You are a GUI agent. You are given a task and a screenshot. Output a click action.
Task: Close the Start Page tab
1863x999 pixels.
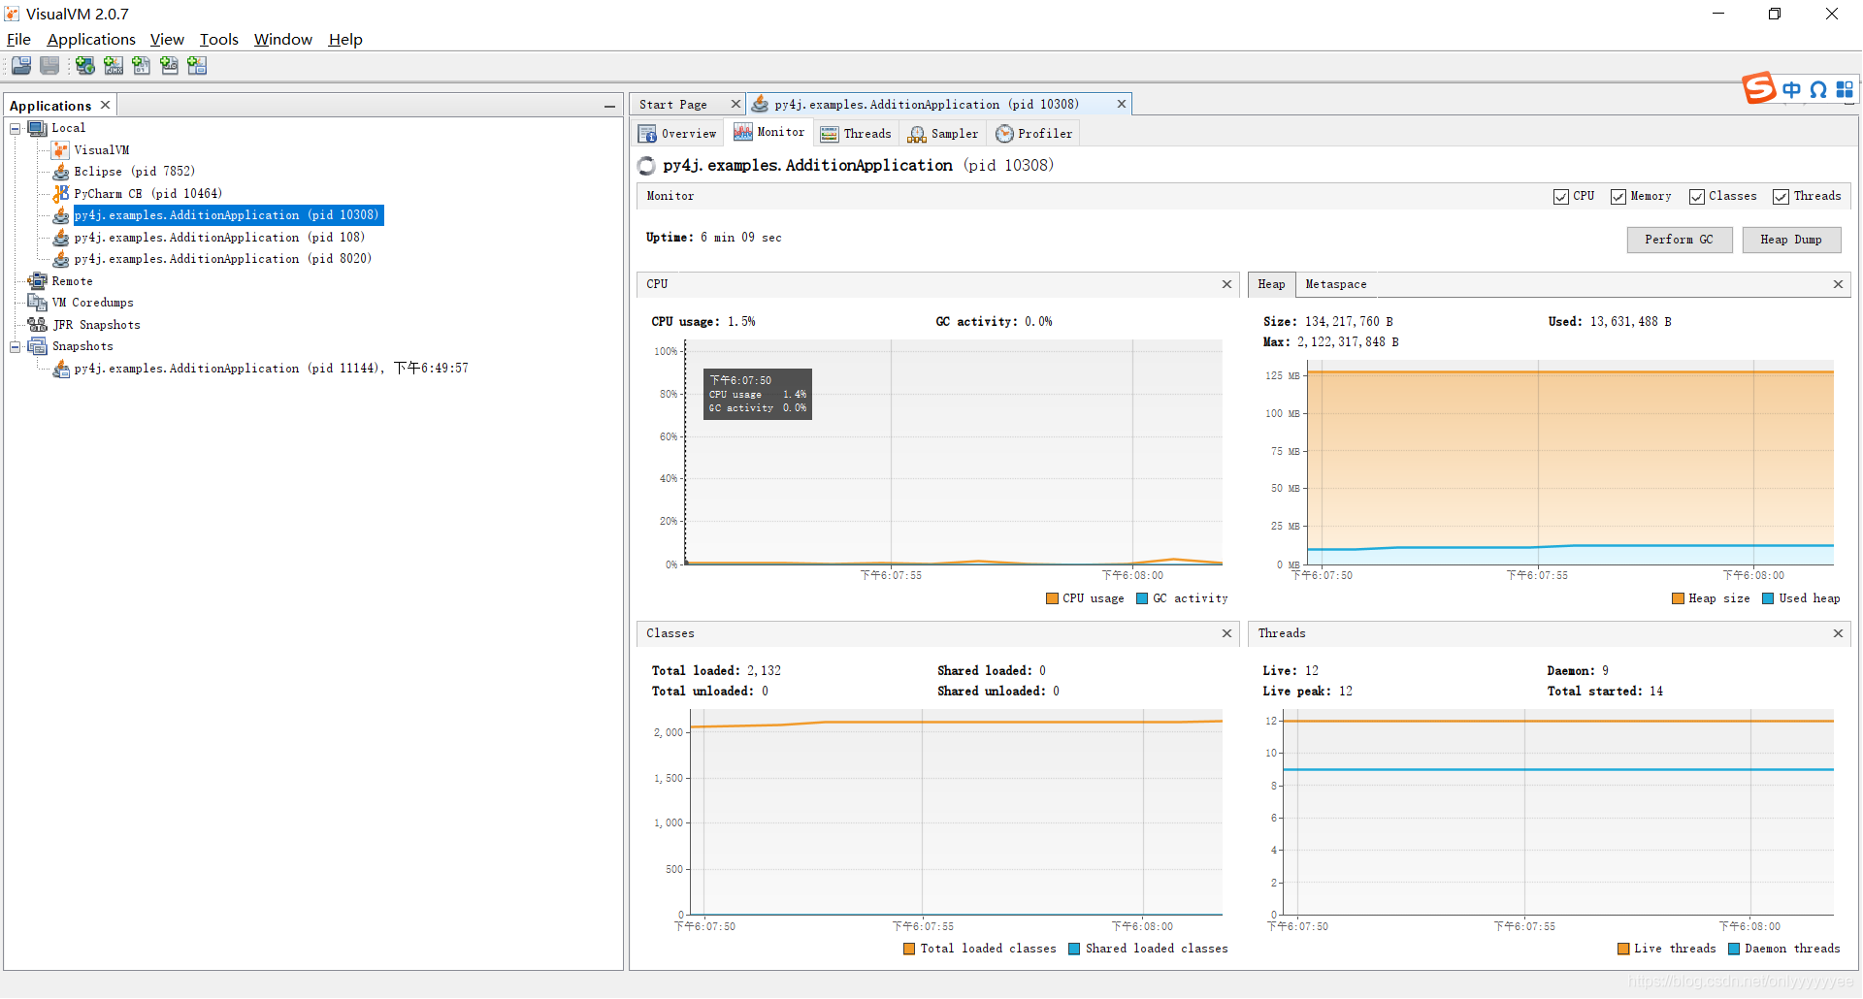(735, 104)
